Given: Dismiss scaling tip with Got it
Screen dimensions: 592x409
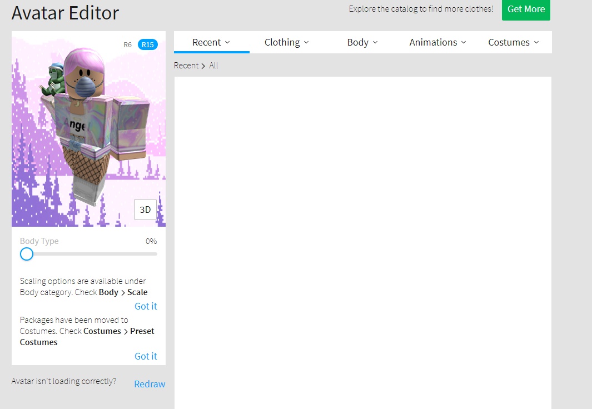Looking at the screenshot, I should (x=146, y=306).
